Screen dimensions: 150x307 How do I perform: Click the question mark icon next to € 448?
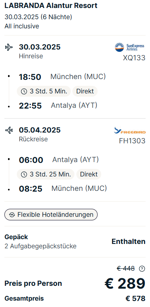click(142, 269)
